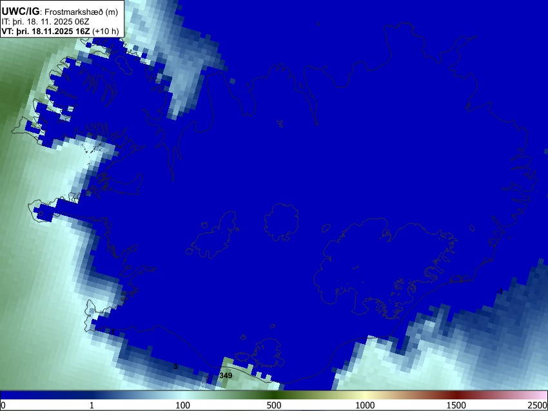The image size is (548, 411).
Task: Click the '1' label on the color scale
Action: click(x=92, y=405)
